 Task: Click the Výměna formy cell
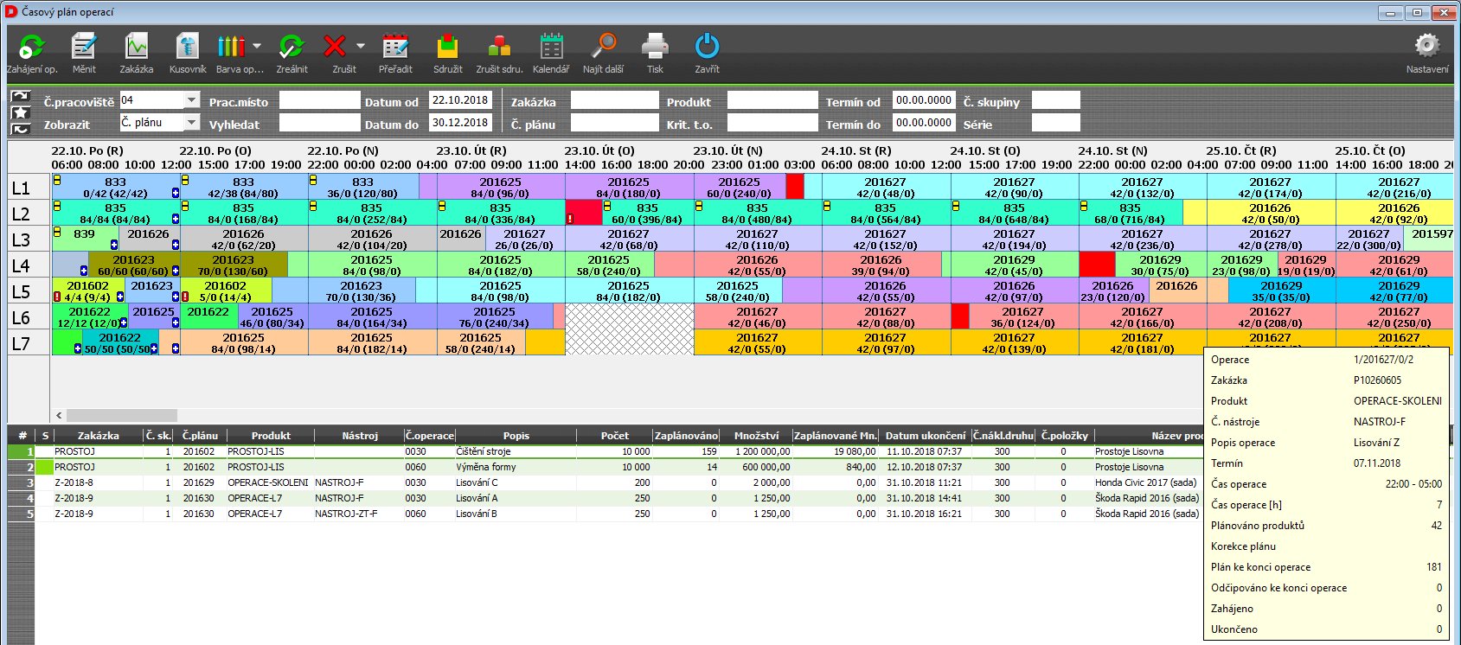516,467
